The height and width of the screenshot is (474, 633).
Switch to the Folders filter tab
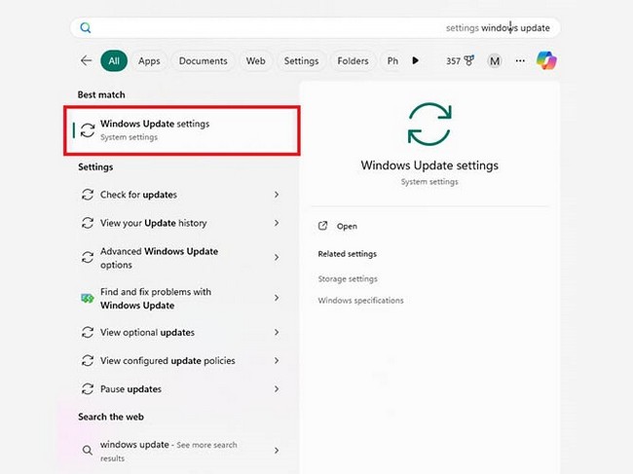(353, 61)
